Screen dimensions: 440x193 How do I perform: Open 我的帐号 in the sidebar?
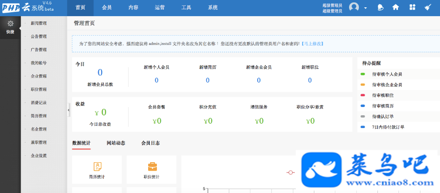[39, 63]
